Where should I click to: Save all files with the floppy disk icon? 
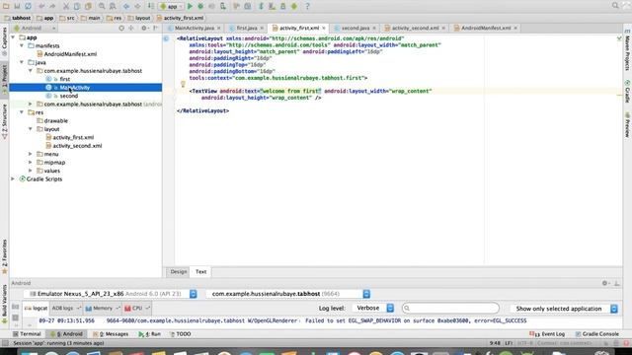17,6
